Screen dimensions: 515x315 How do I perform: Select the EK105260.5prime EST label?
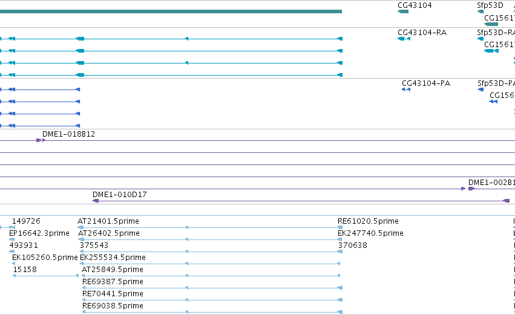click(x=45, y=258)
